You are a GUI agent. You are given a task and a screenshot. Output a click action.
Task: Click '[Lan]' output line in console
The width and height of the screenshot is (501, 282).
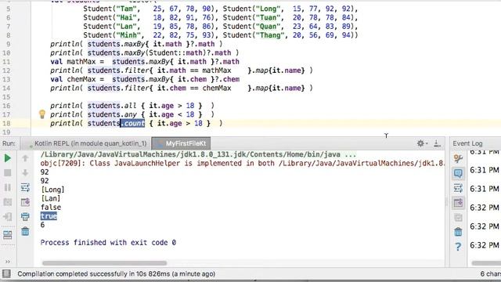pyautogui.click(x=50, y=198)
